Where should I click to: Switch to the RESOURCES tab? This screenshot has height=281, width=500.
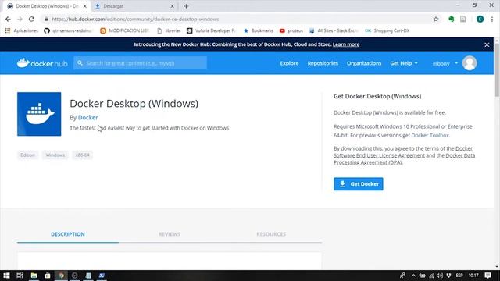click(271, 234)
